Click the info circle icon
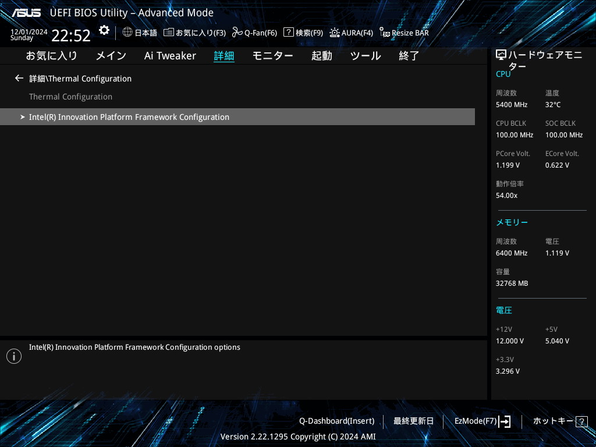This screenshot has height=447, width=596. (14, 356)
